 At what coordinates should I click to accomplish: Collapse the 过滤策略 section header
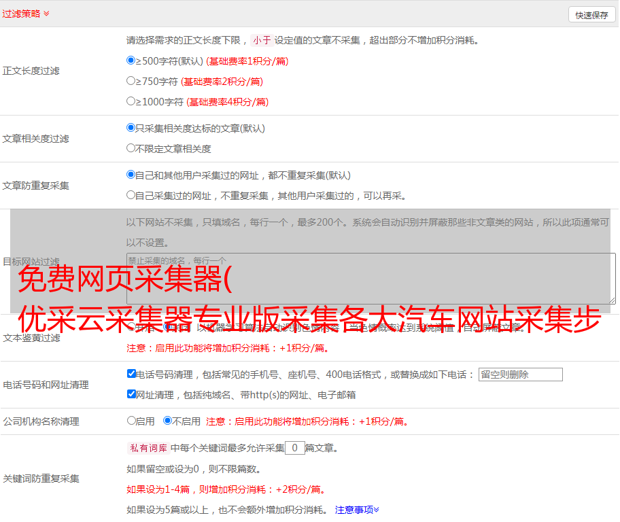26,14
